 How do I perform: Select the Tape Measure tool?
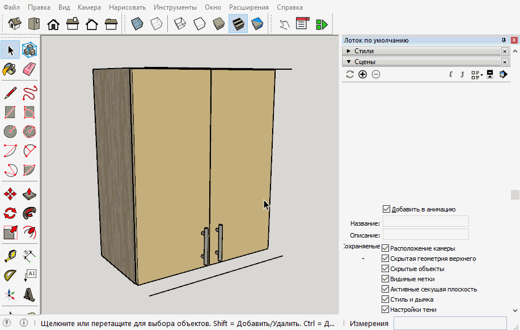[x=10, y=256]
